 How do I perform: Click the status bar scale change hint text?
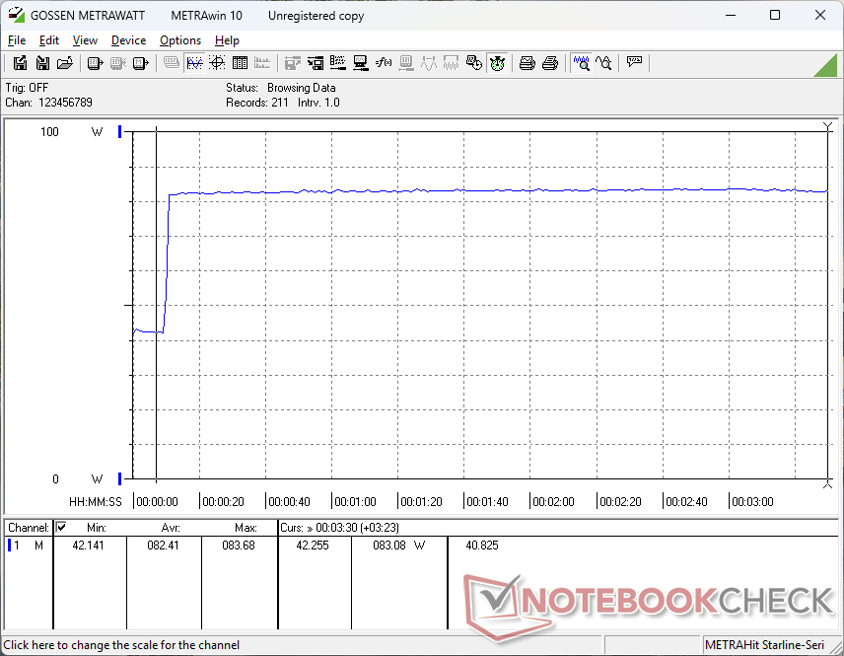point(121,645)
